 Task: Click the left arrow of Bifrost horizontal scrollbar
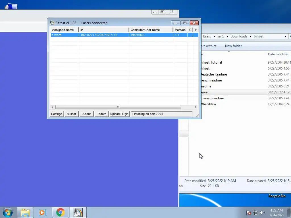click(x=53, y=107)
